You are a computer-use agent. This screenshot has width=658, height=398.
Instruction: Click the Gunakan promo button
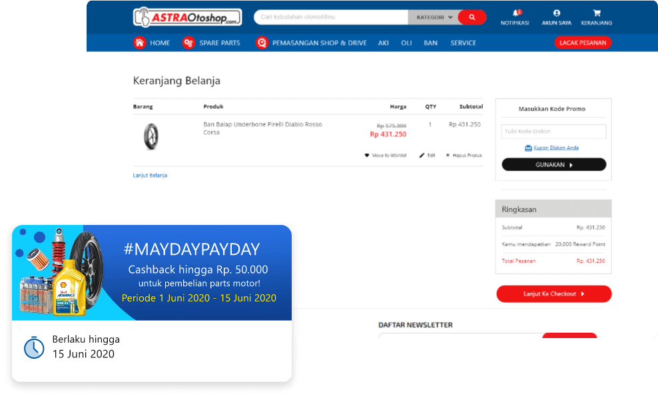554,164
